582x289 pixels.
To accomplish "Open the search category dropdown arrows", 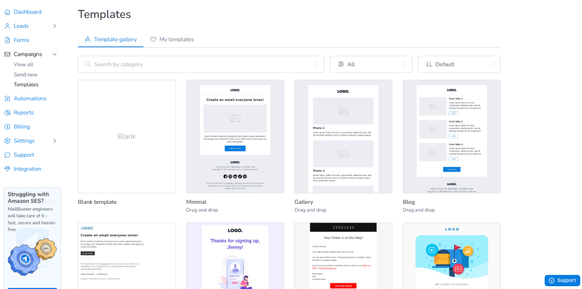I will [317, 64].
